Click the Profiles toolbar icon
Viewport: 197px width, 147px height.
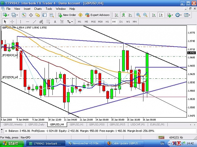[x=14, y=15]
